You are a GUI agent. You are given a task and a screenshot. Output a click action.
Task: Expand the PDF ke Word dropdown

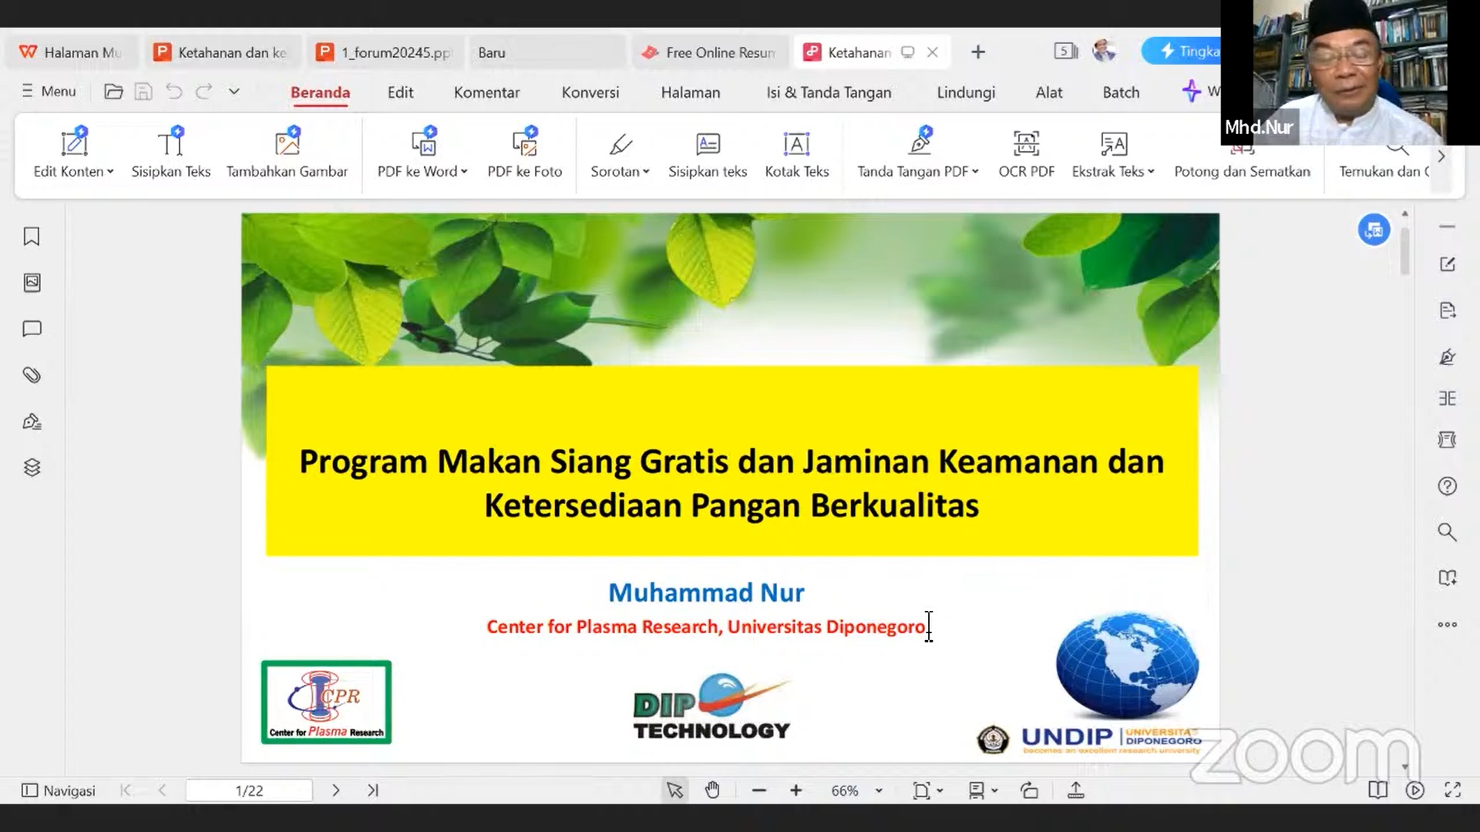click(x=464, y=172)
